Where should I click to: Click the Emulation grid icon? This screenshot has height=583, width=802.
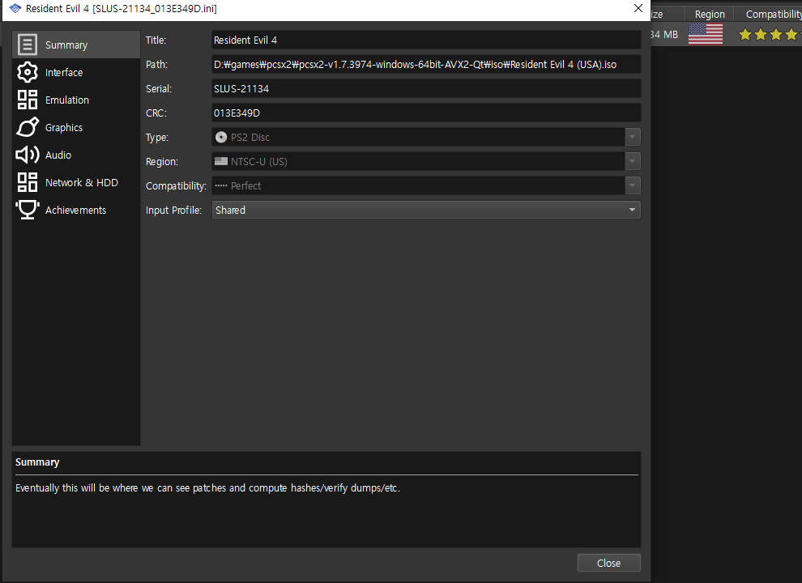(x=27, y=100)
